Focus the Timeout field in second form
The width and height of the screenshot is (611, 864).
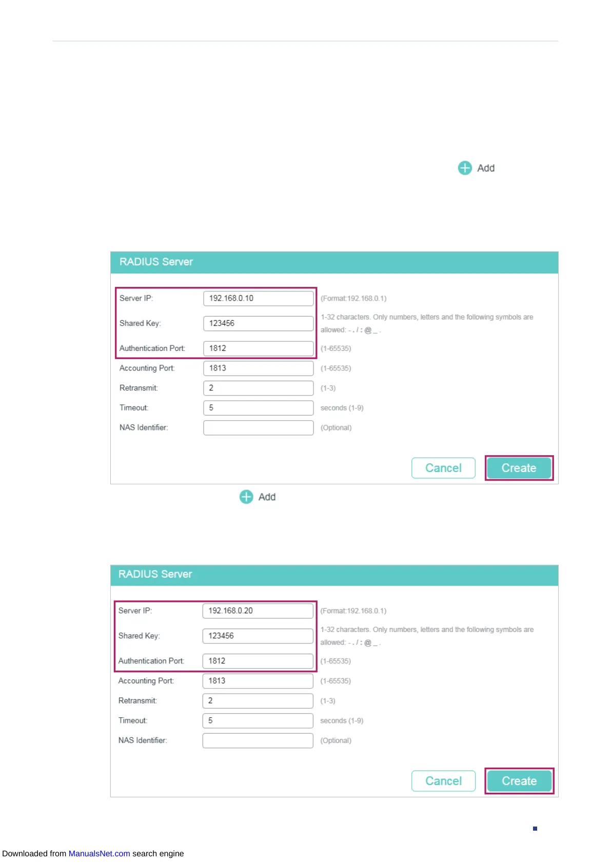click(x=258, y=720)
